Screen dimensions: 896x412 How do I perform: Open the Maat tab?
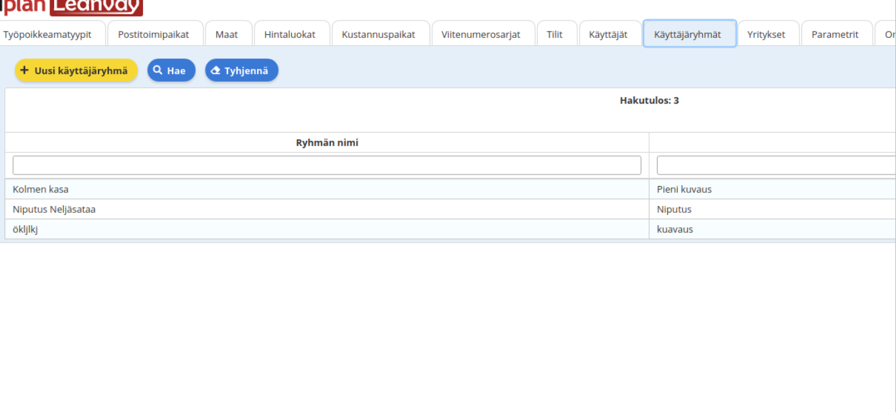[x=229, y=34]
